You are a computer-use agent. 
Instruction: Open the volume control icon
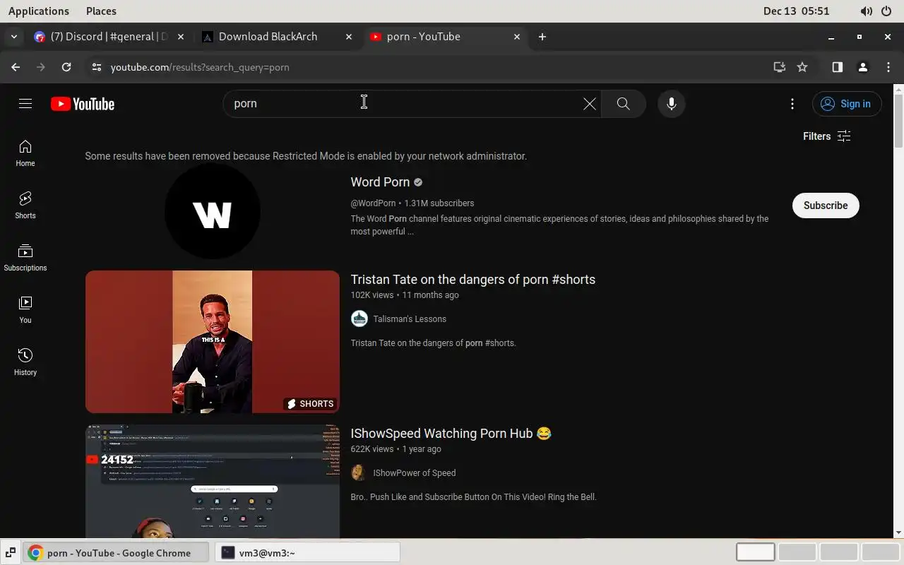pos(866,11)
